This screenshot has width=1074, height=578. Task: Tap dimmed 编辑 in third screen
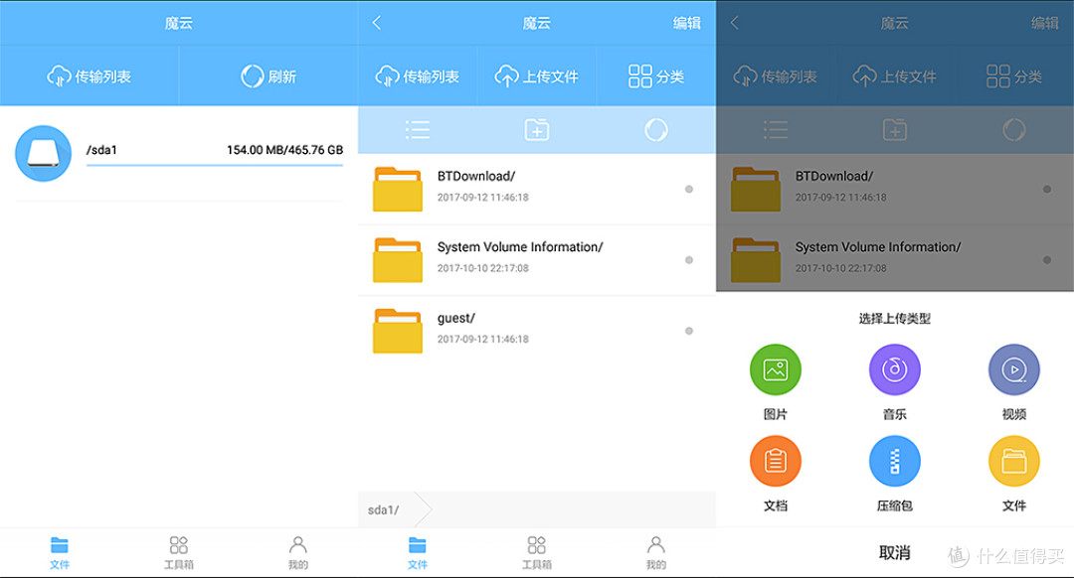click(x=1044, y=23)
